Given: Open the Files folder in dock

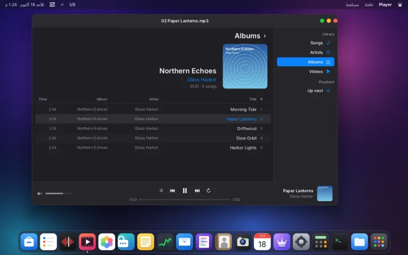Looking at the screenshot, I should (x=359, y=242).
